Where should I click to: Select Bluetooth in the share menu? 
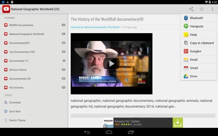[x=198, y=18]
